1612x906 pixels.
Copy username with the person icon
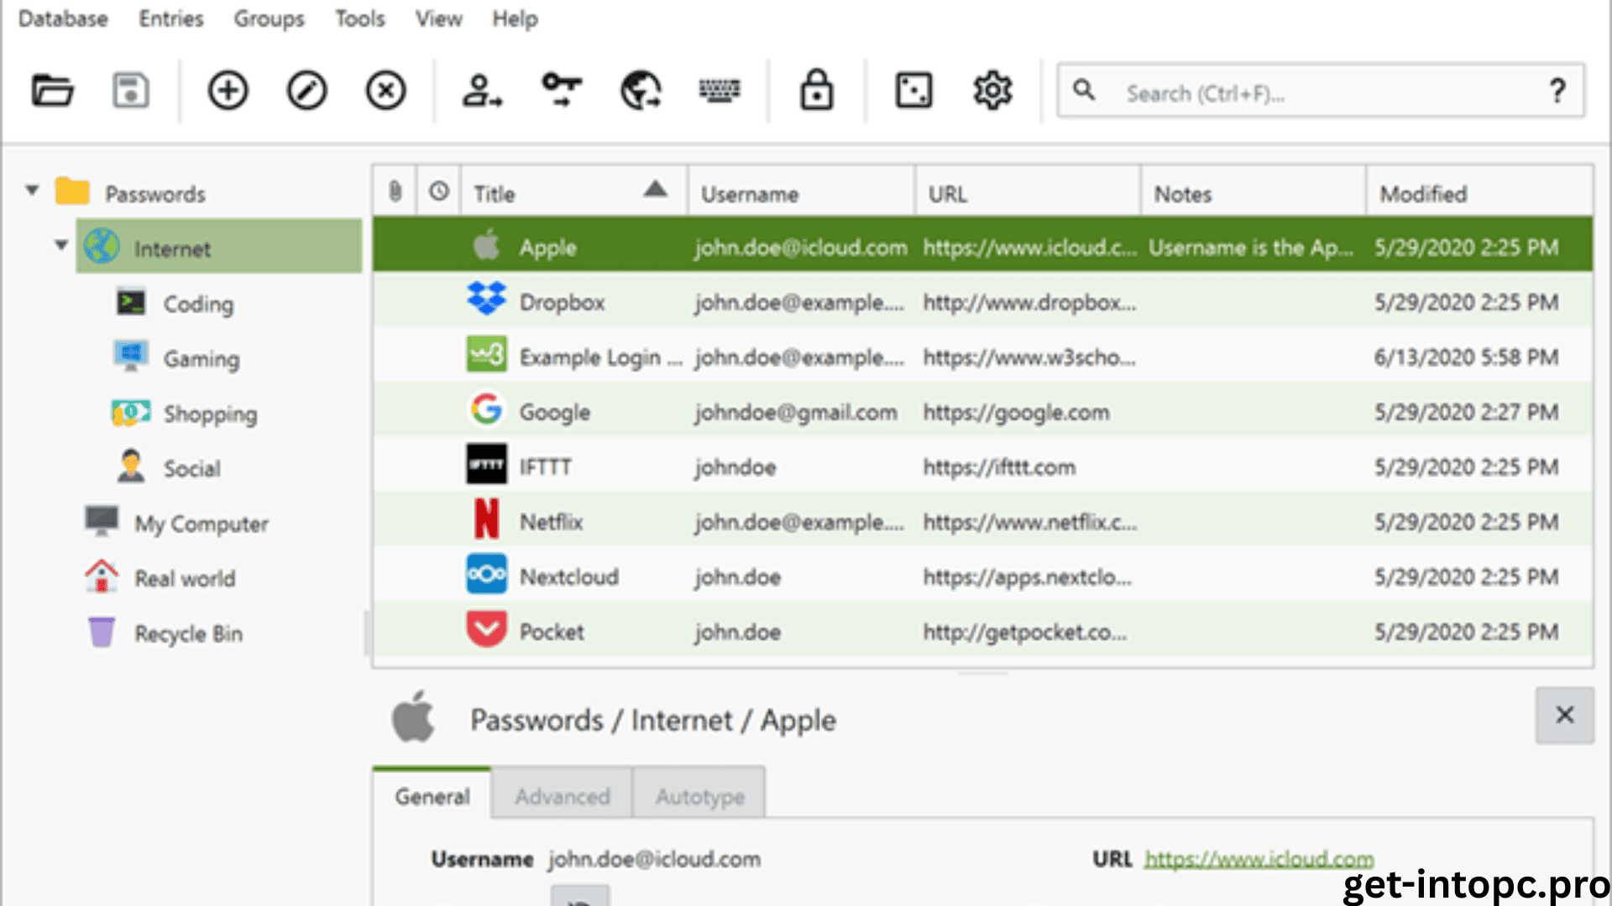(x=482, y=91)
